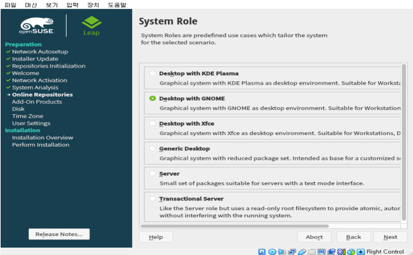Click the virtualization V CPU status icon
The image size is (413, 255).
(341, 252)
